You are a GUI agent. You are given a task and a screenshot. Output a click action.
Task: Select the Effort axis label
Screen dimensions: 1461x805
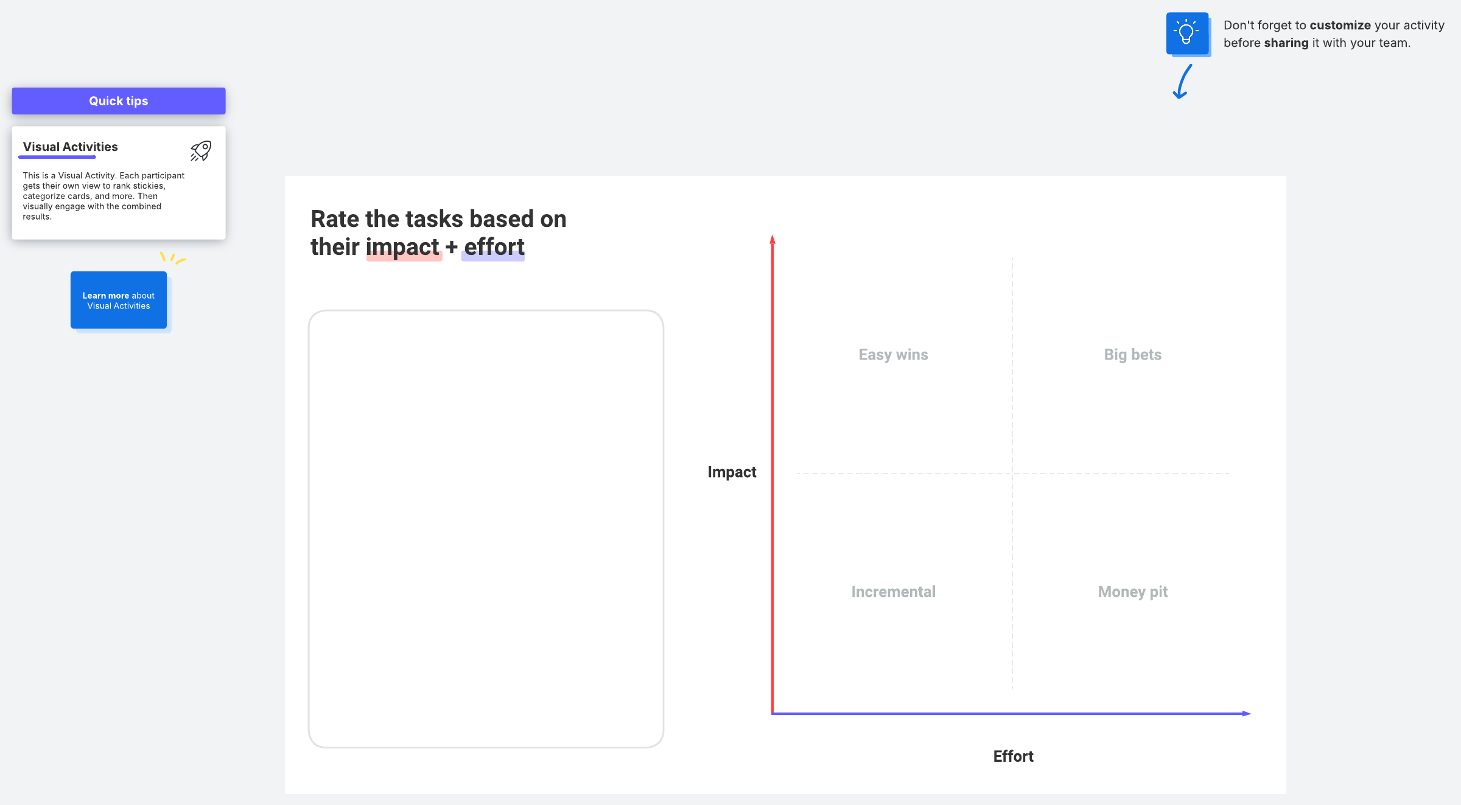1013,756
